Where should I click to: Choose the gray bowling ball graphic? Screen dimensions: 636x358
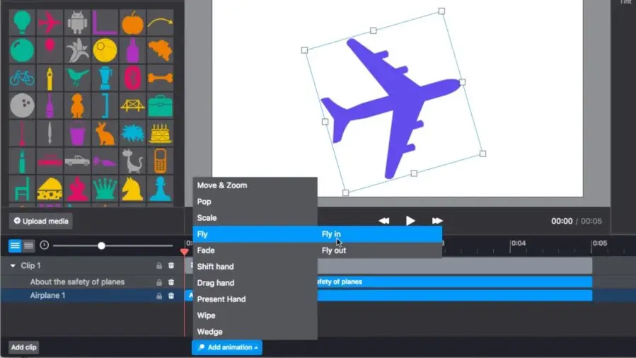point(22,105)
